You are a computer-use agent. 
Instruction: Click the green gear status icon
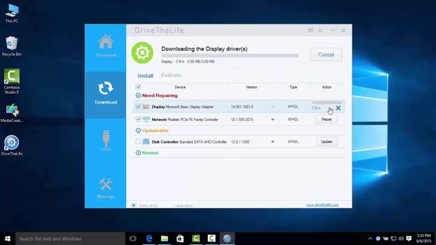pos(142,53)
